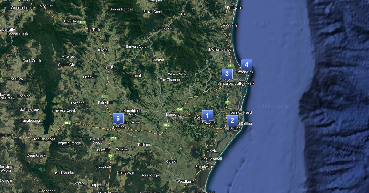Select the Kyogle place label
The height and width of the screenshot is (193, 369).
[109, 67]
